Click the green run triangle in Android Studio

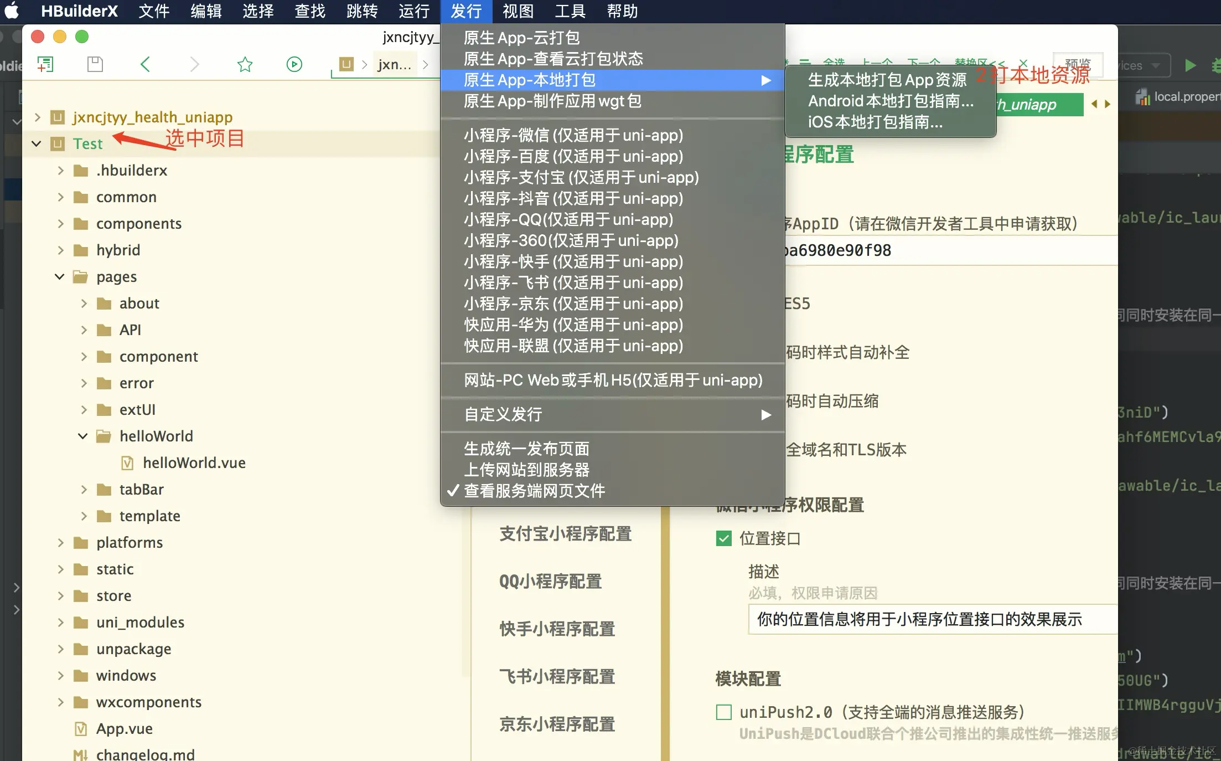(x=1190, y=65)
